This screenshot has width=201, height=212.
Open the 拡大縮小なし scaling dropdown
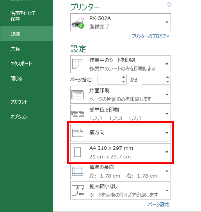pyautogui.click(x=167, y=190)
